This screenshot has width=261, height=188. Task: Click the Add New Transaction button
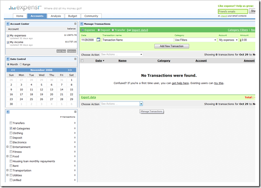click(x=172, y=46)
